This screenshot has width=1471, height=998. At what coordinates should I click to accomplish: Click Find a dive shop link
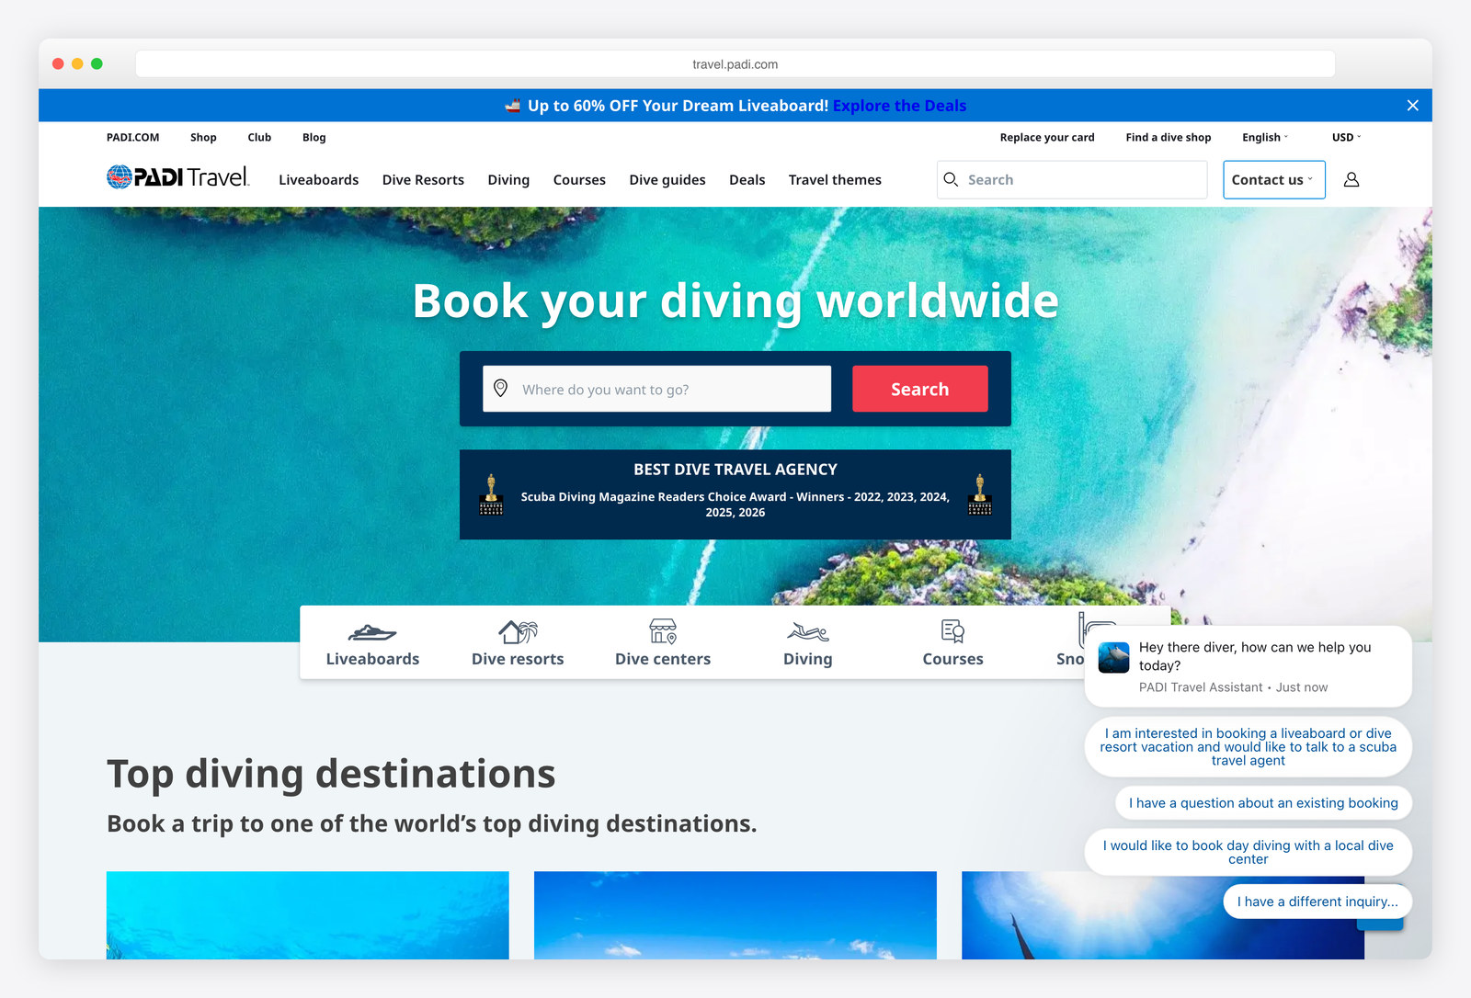pyautogui.click(x=1168, y=137)
